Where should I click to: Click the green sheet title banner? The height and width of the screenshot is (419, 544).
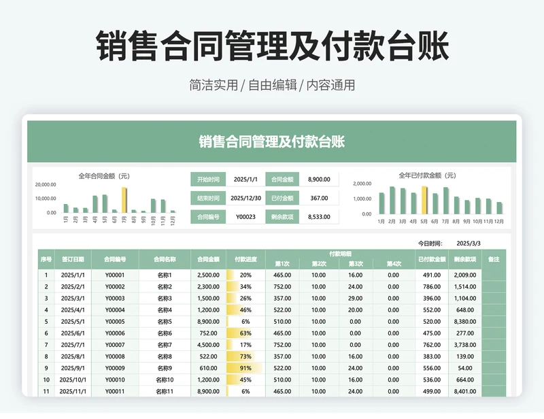click(271, 141)
